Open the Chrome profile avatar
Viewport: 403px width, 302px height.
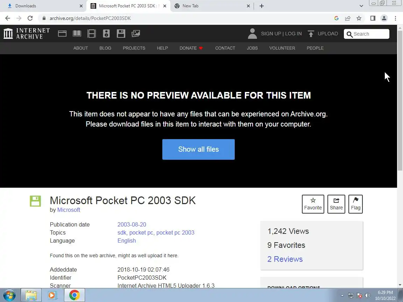pyautogui.click(x=384, y=18)
